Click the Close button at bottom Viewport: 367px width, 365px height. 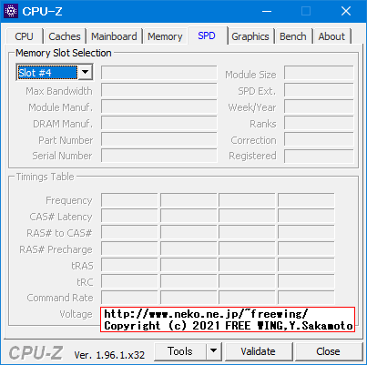328,351
